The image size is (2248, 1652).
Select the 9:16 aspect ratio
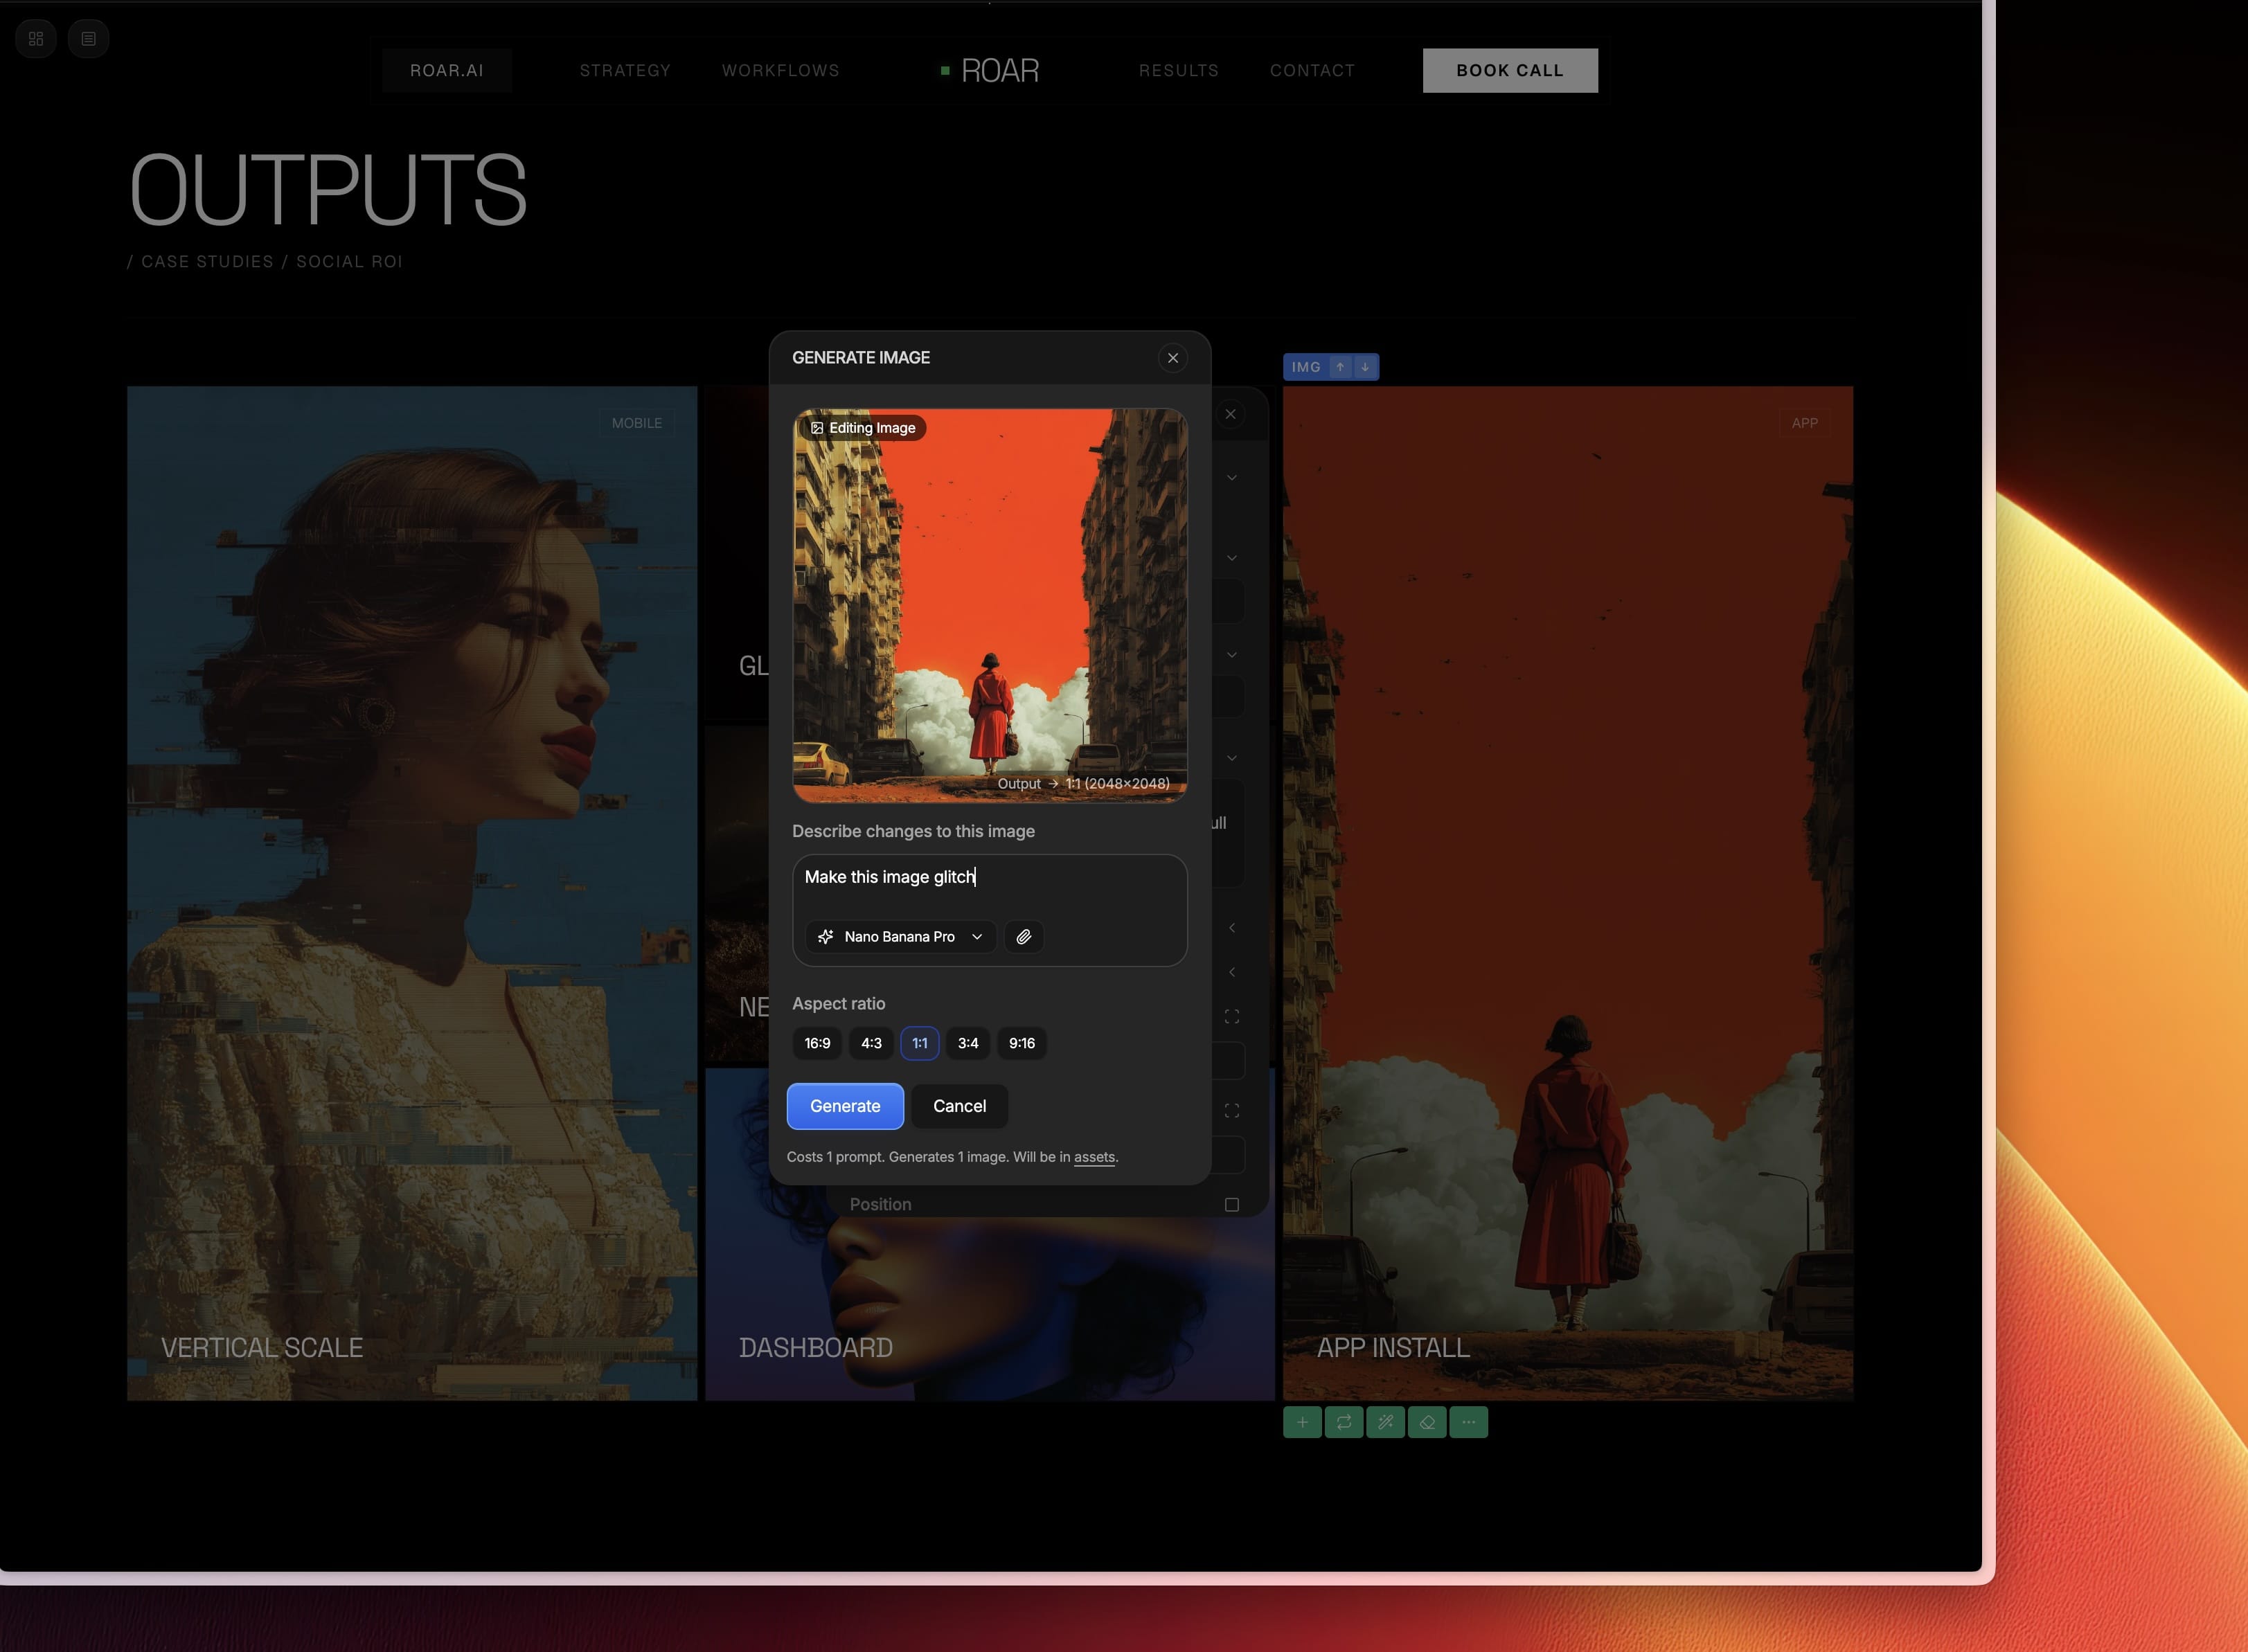(1021, 1043)
